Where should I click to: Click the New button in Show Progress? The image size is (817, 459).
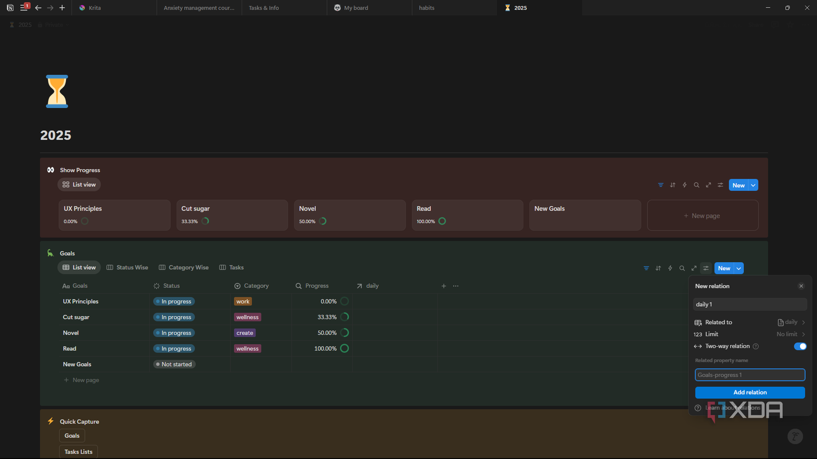(x=739, y=185)
